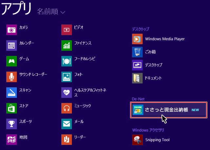Click the ささっと現金出納帳 app name text

[x=166, y=110]
